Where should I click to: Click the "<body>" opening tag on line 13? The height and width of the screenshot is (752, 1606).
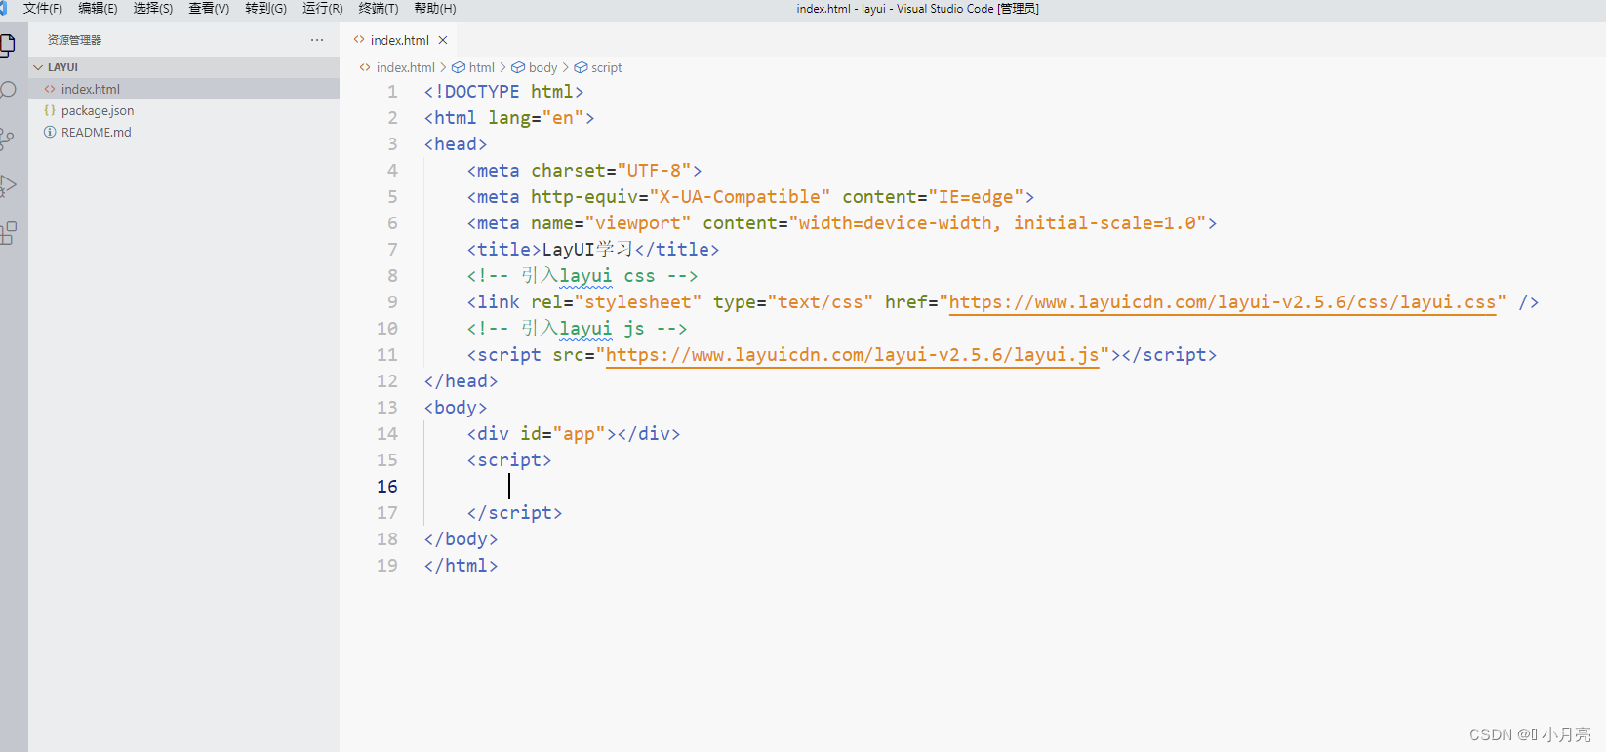pos(456,408)
